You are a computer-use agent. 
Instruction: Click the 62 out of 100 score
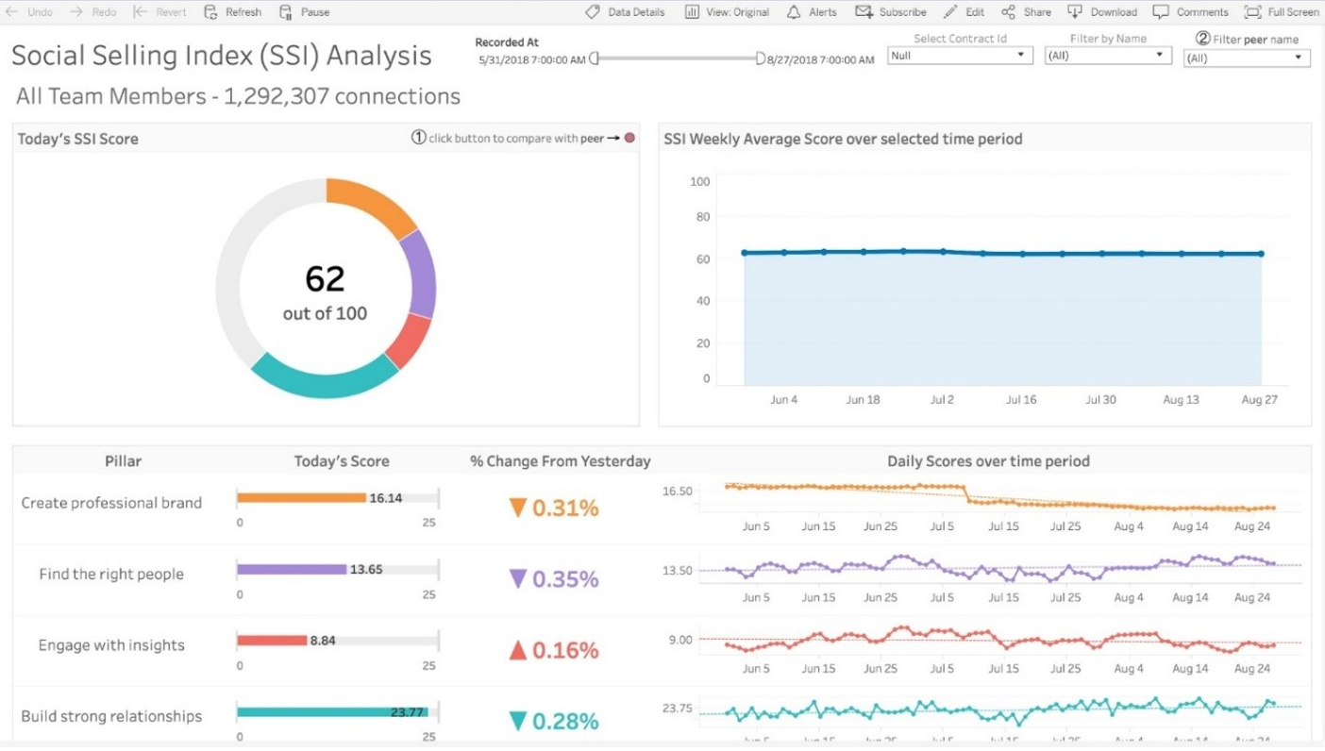325,292
